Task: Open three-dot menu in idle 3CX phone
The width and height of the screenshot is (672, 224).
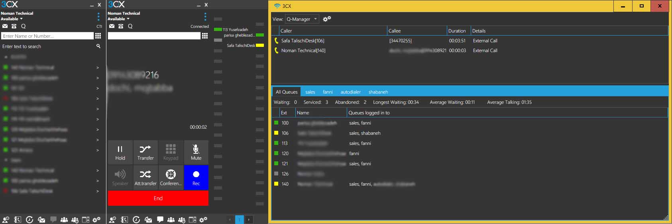Action: point(98,17)
